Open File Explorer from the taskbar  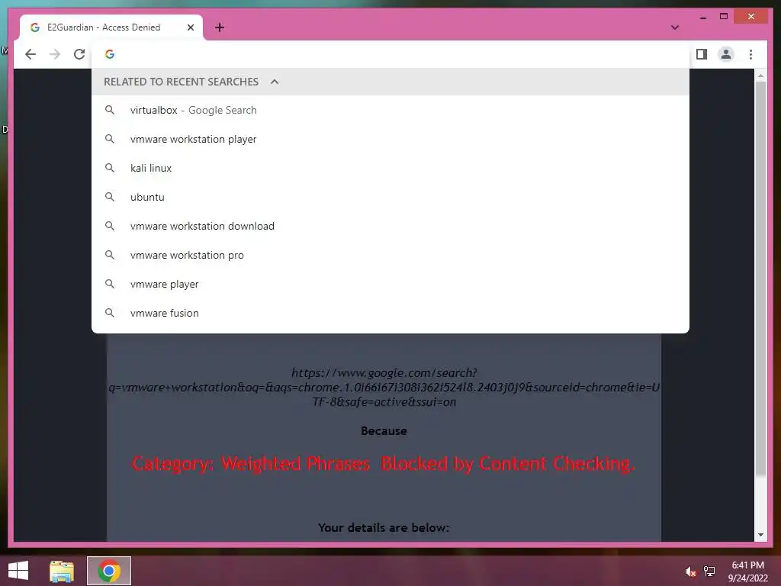click(62, 571)
